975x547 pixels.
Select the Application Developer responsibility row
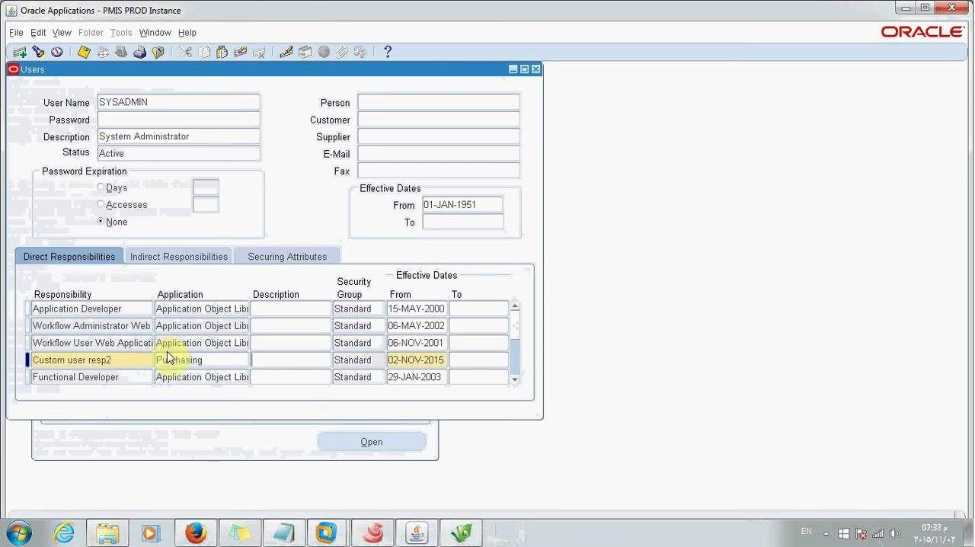pos(91,309)
